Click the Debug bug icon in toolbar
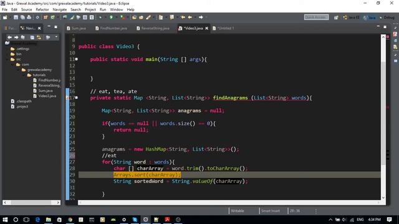The height and width of the screenshot is (224, 399). (x=100, y=17)
